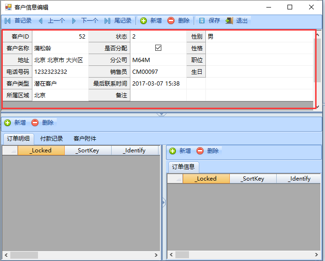Add row via 新增 above 订单明细 tab
Screen dimensions: 325x261
(15, 123)
